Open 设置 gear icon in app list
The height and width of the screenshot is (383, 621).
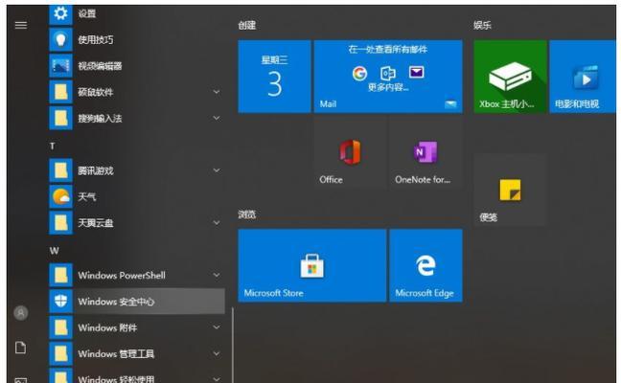[x=60, y=13]
